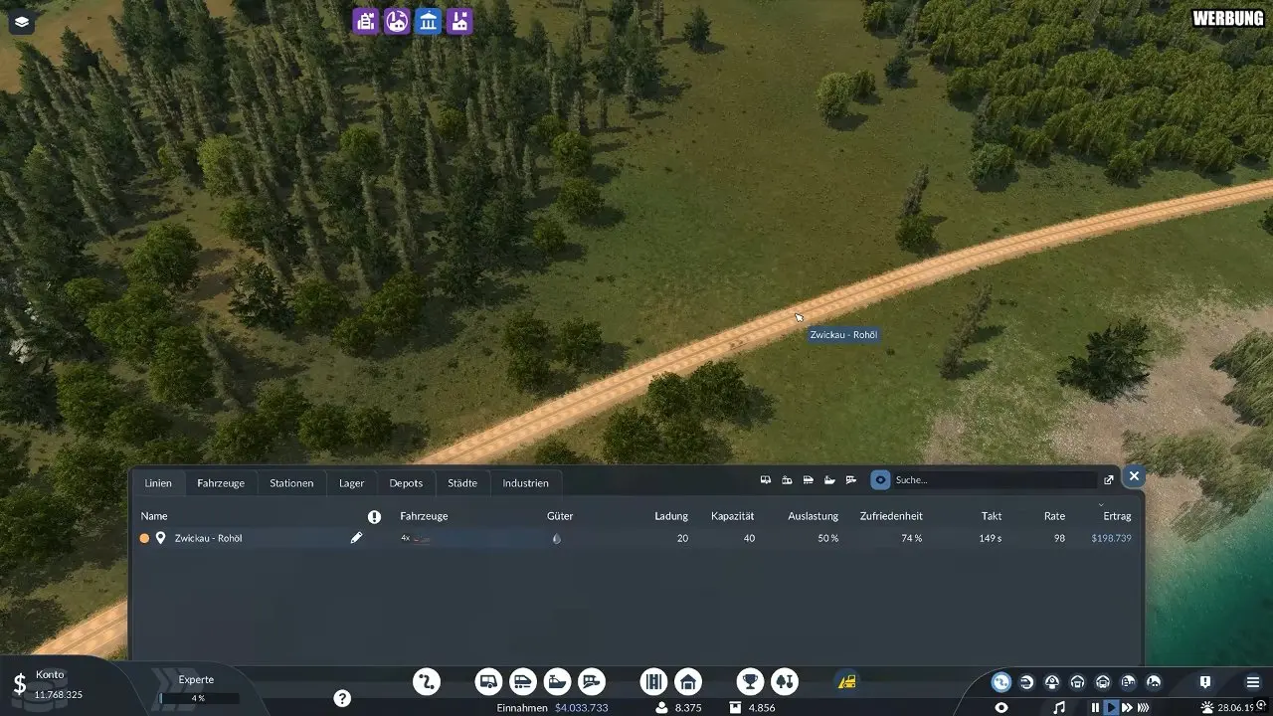This screenshot has width=1273, height=716.
Task: Switch to the Depots tab
Action: pos(406,483)
